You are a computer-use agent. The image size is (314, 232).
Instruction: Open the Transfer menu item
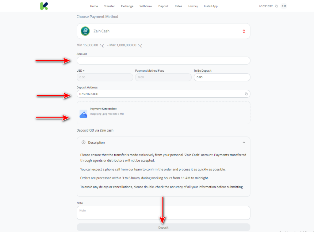click(x=109, y=6)
